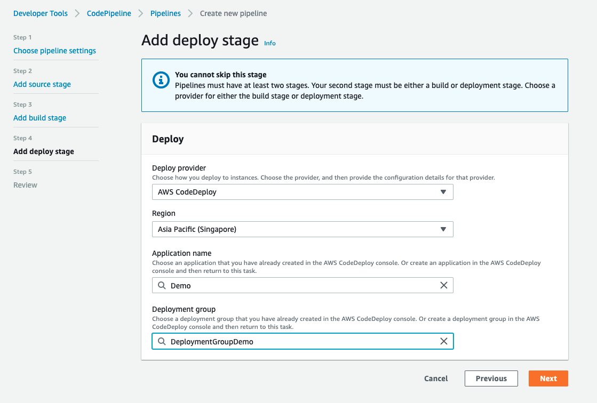Open the CodePipeline breadcrumb link
The image size is (597, 403).
[x=109, y=13]
